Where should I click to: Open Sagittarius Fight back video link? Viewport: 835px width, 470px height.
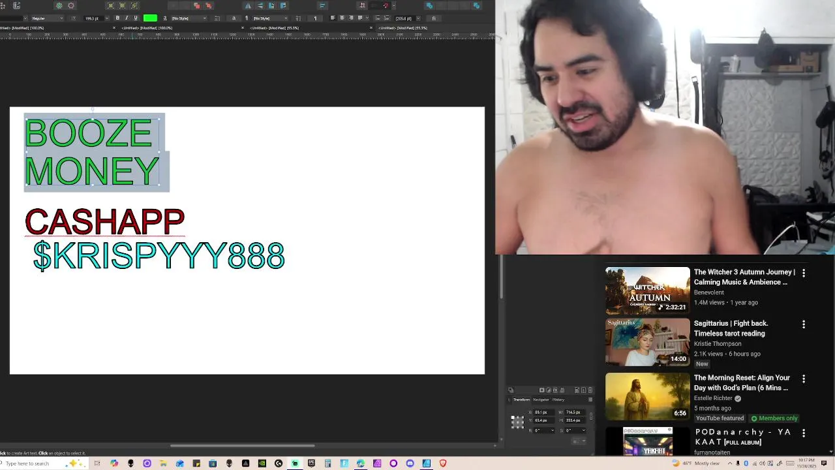(x=731, y=328)
